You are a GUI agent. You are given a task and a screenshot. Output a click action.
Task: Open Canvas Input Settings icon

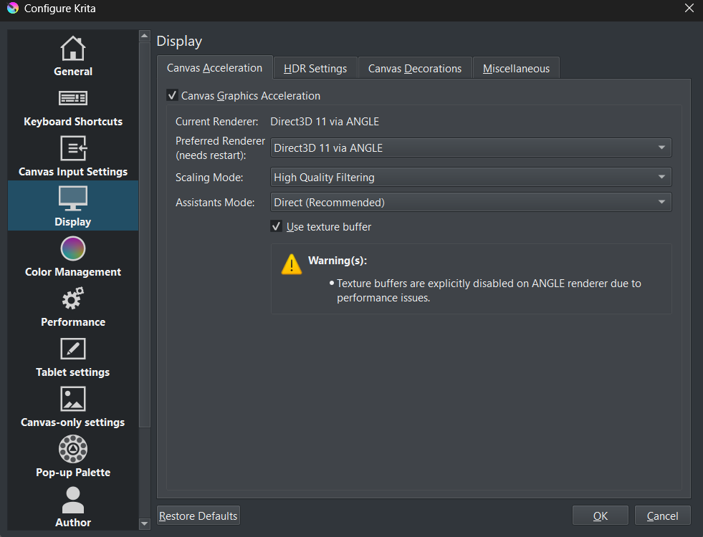(73, 149)
